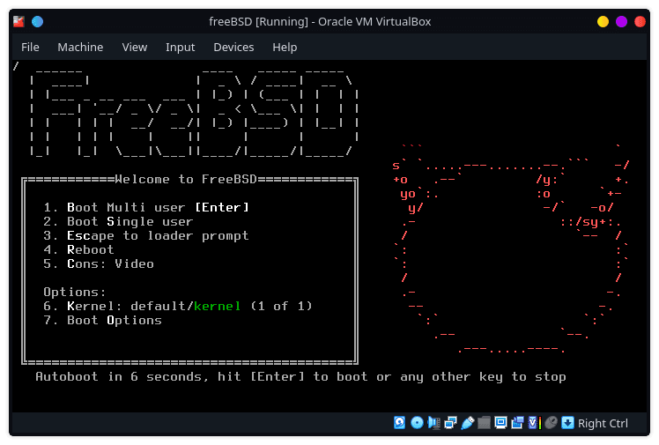Click the blue pin button in title bar

37,21
